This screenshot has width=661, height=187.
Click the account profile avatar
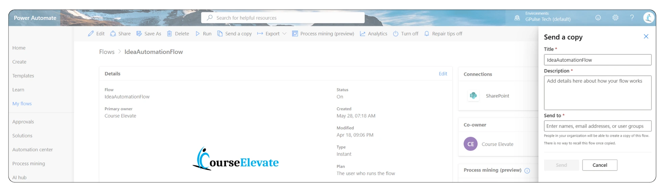(648, 18)
